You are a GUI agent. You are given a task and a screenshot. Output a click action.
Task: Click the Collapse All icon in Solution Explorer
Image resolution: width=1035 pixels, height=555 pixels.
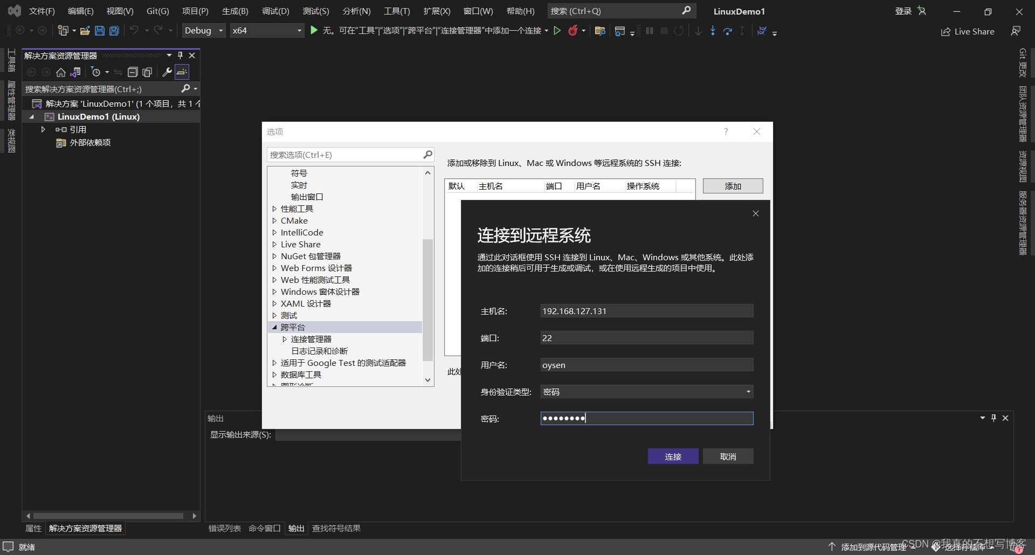tap(133, 72)
